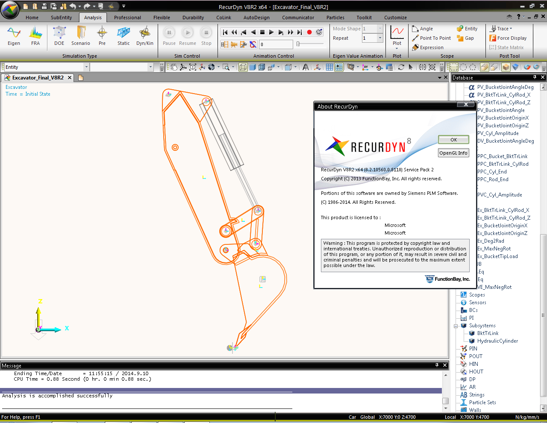Screen dimensions: 547x423
Task: Click OK in About RecurDyn dialog
Action: (453, 140)
